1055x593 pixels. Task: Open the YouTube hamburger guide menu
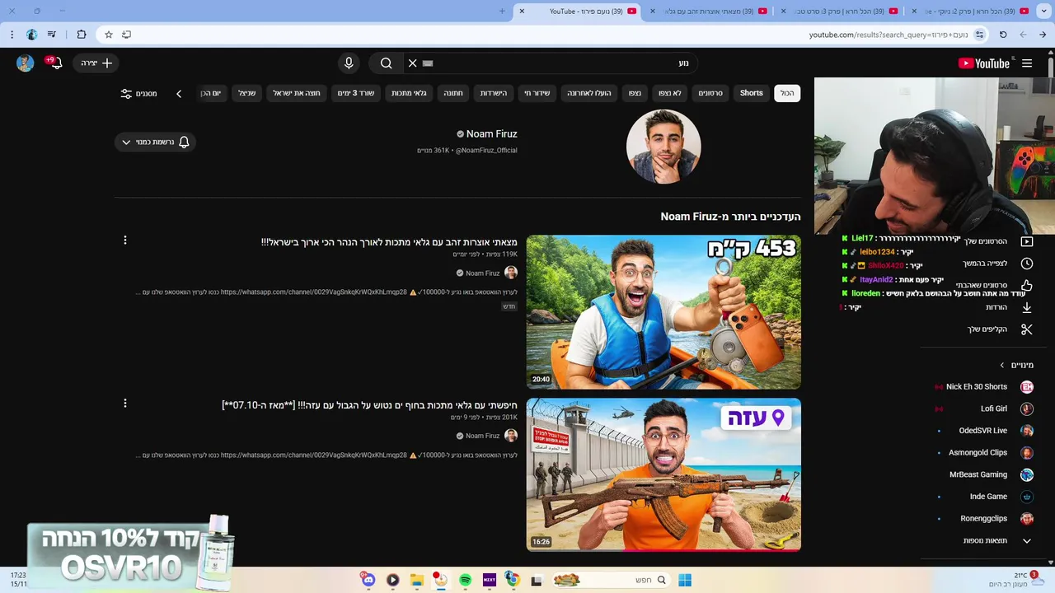[1027, 63]
